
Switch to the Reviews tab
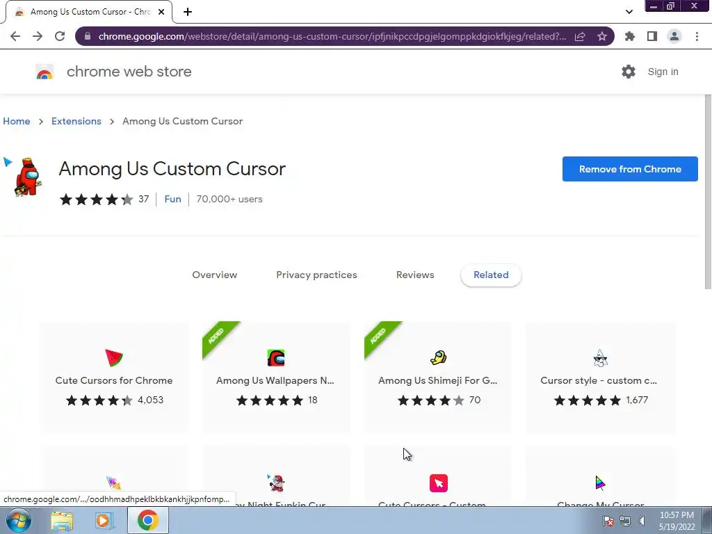(x=415, y=275)
